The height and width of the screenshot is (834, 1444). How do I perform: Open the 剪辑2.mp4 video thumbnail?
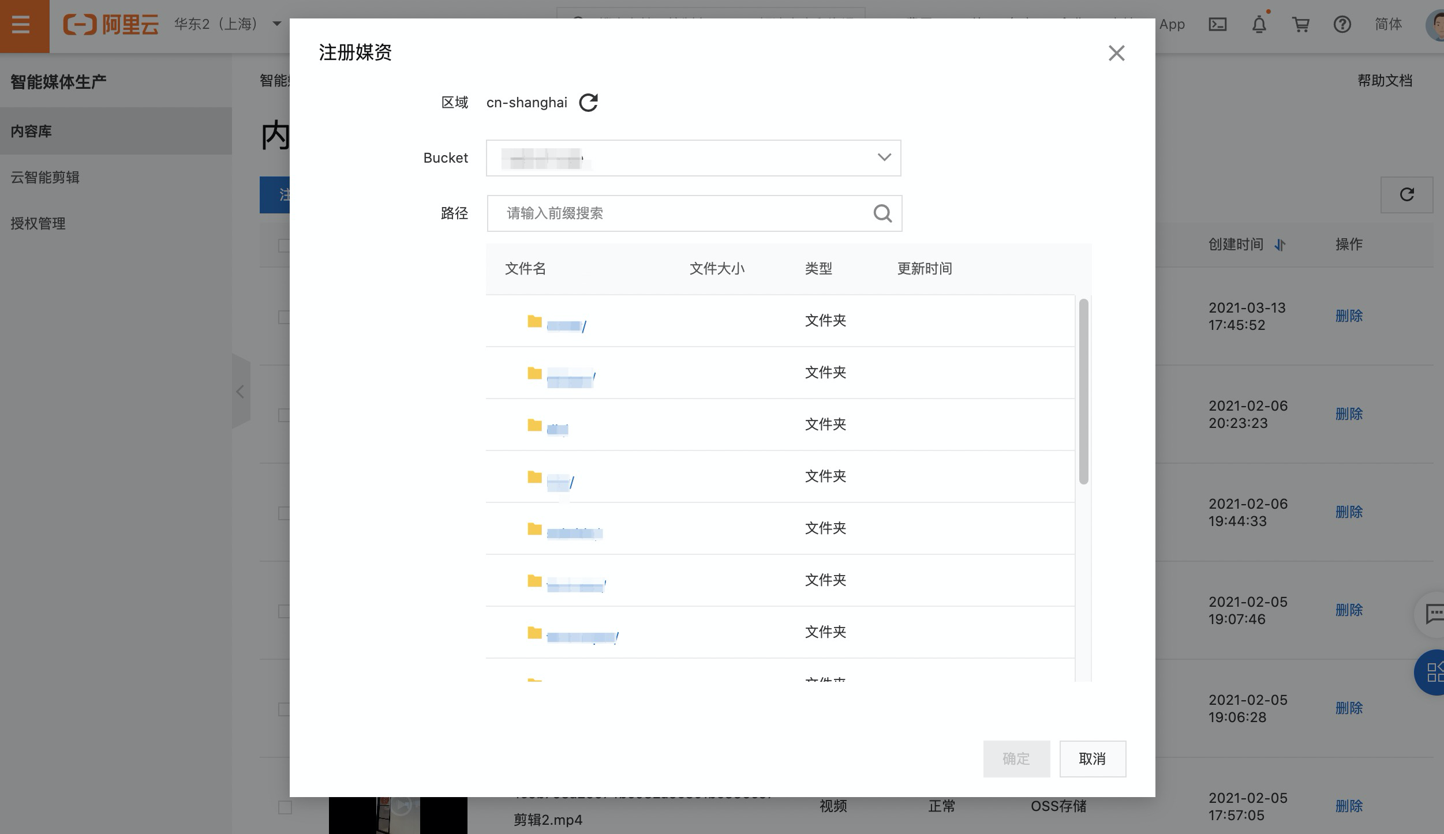(x=398, y=815)
